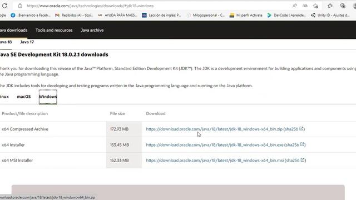
Task: Click Java SE Development Kit 18.0.2.1 heading
Action: tap(54, 54)
